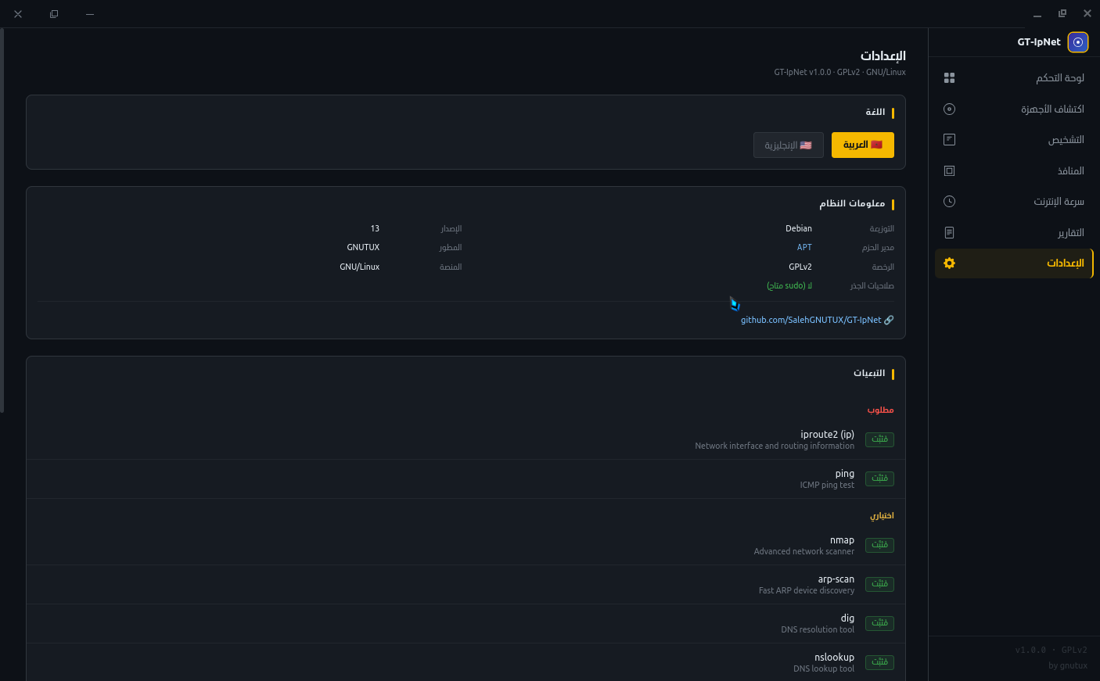Open التقارير via the reports icon
This screenshot has height=681, width=1100.
(x=949, y=232)
